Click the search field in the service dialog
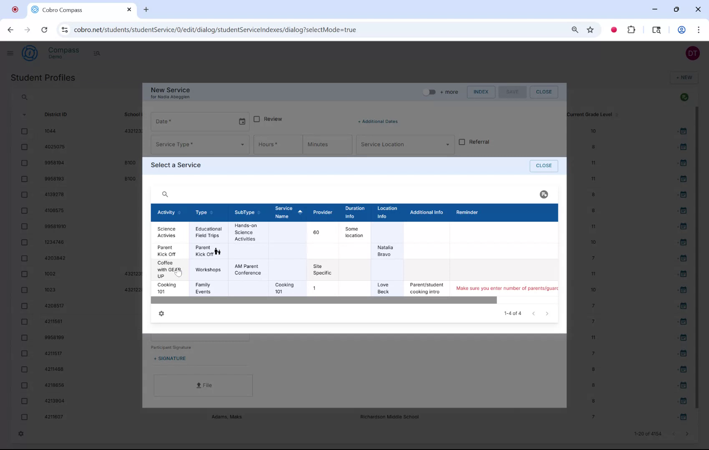Viewport: 709px width, 450px height. (292, 194)
